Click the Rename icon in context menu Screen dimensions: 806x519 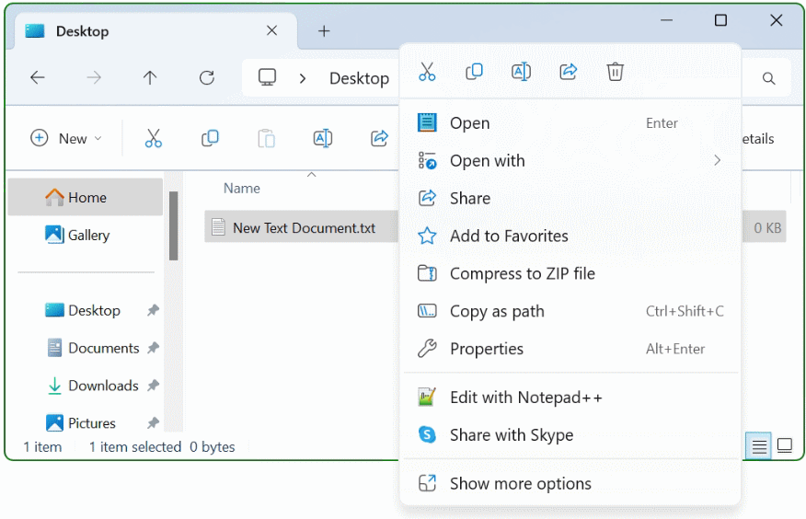point(521,72)
